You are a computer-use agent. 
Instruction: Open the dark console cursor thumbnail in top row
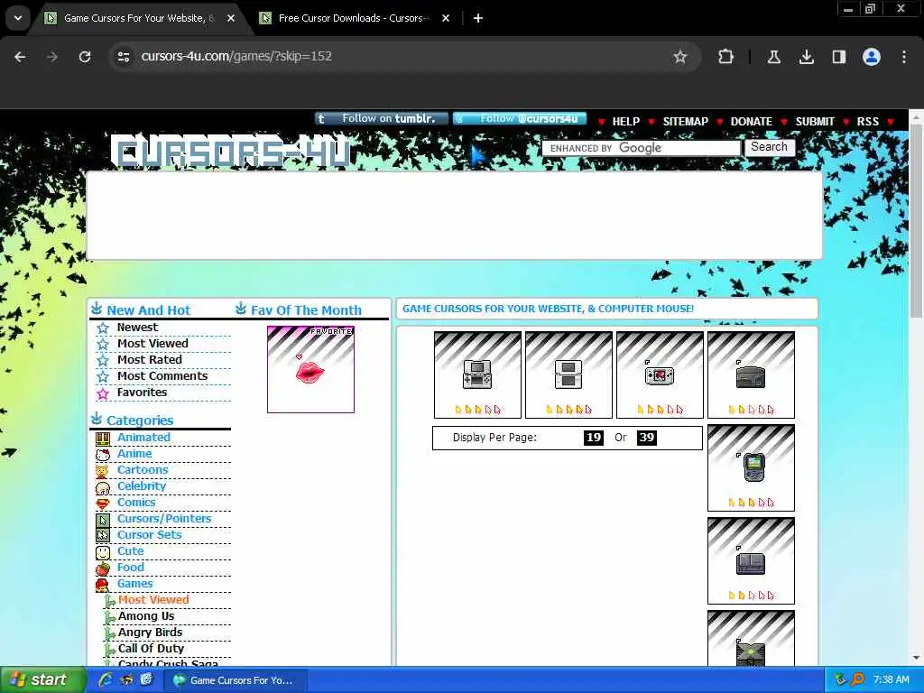[751, 374]
